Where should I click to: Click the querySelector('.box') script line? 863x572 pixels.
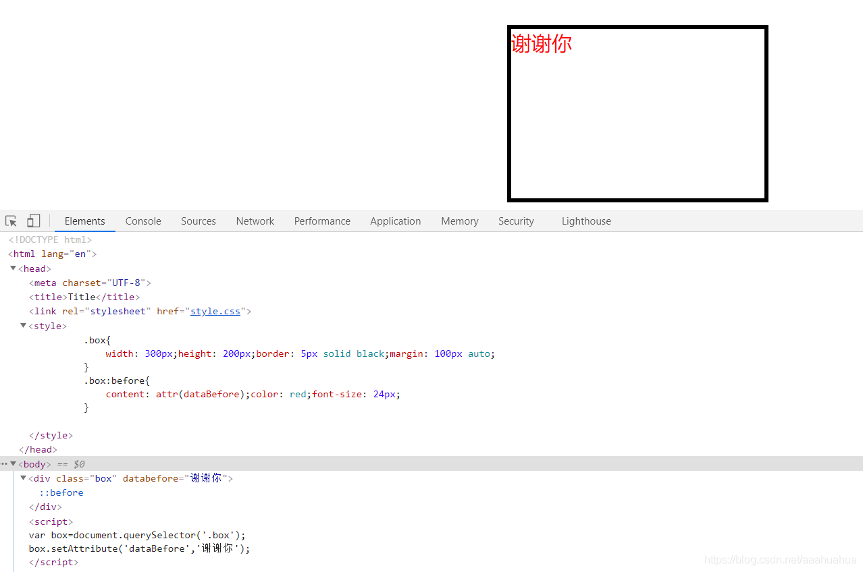(x=137, y=536)
